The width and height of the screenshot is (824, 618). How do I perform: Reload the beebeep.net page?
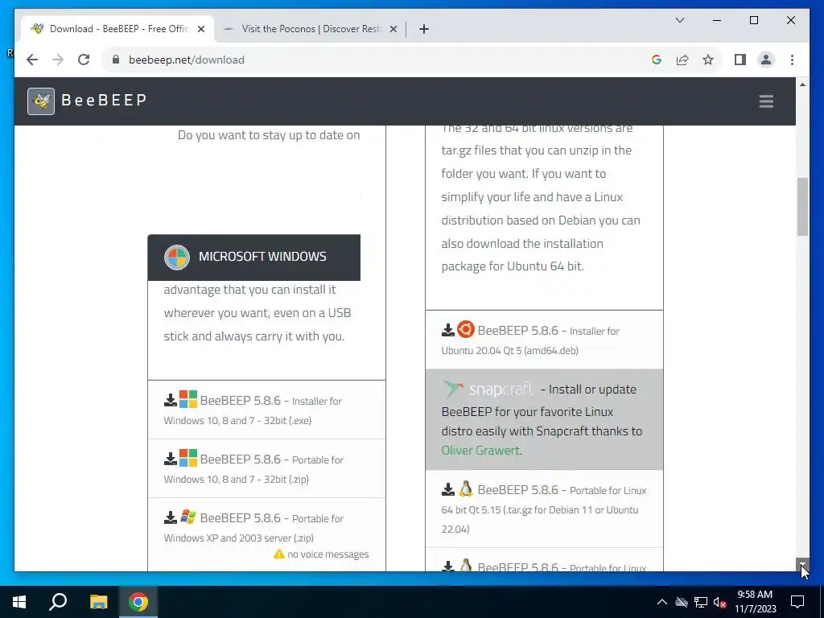pos(84,60)
